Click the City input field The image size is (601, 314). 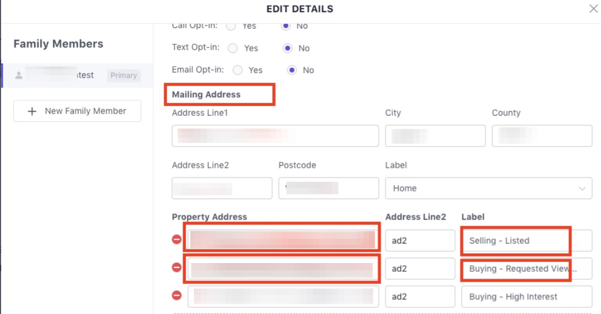pyautogui.click(x=435, y=136)
